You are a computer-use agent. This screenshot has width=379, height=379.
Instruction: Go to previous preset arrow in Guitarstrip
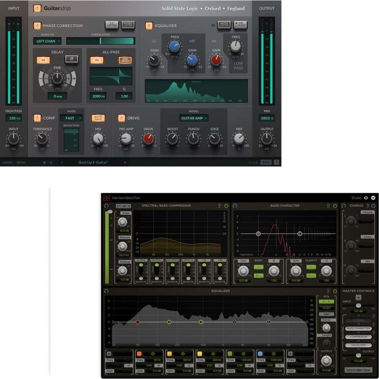point(62,163)
